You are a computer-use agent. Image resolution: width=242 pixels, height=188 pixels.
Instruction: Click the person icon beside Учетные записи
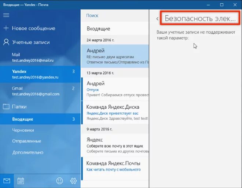(x=6, y=42)
